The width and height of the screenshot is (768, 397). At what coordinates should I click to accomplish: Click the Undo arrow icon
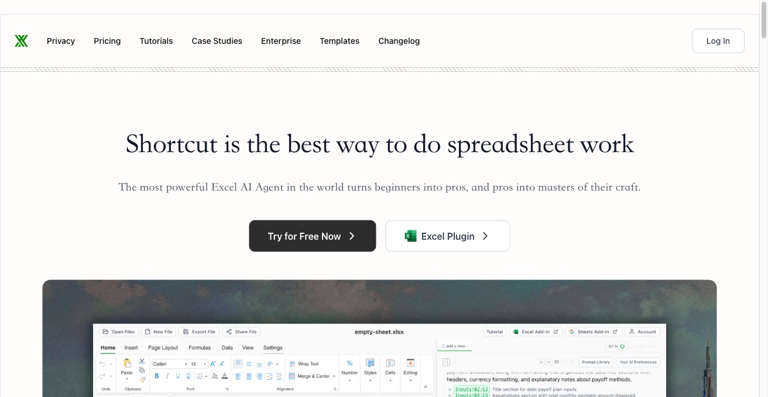(102, 364)
